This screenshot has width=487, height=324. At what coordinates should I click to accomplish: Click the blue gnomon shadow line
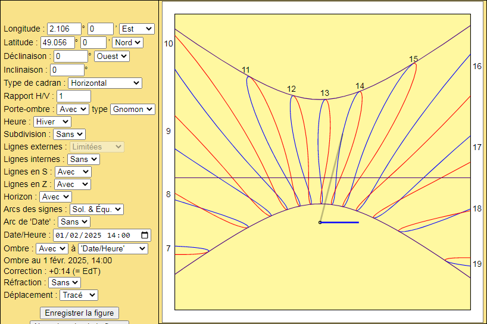(x=339, y=222)
